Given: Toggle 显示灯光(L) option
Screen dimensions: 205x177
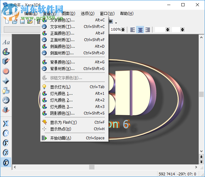Looking at the screenshot, I should point(74,87).
